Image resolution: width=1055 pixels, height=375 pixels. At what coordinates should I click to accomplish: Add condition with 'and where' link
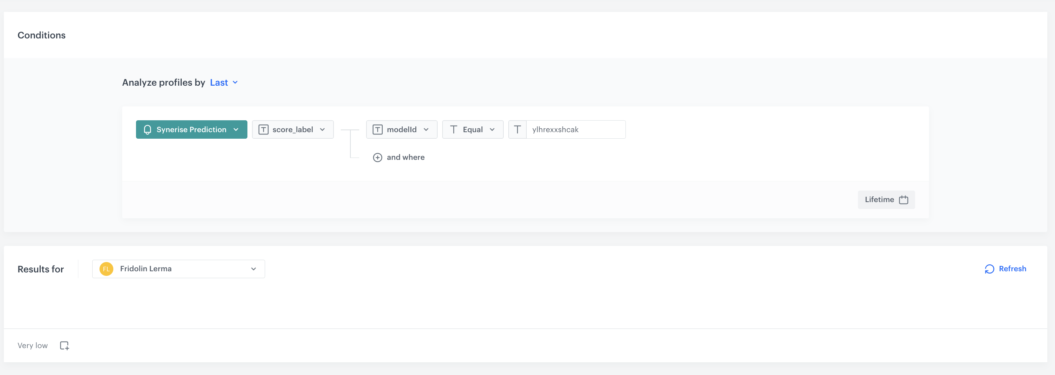(x=405, y=157)
